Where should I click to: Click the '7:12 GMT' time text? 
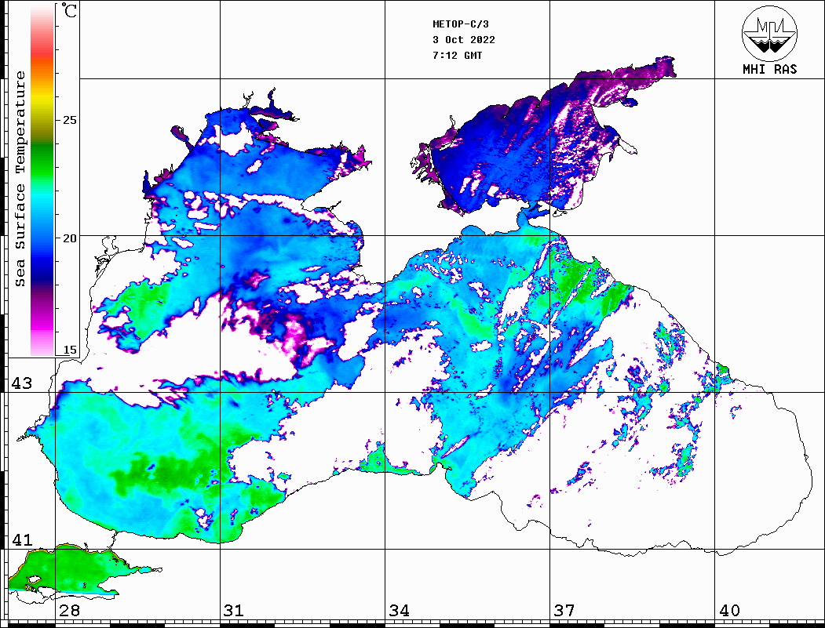tap(458, 56)
